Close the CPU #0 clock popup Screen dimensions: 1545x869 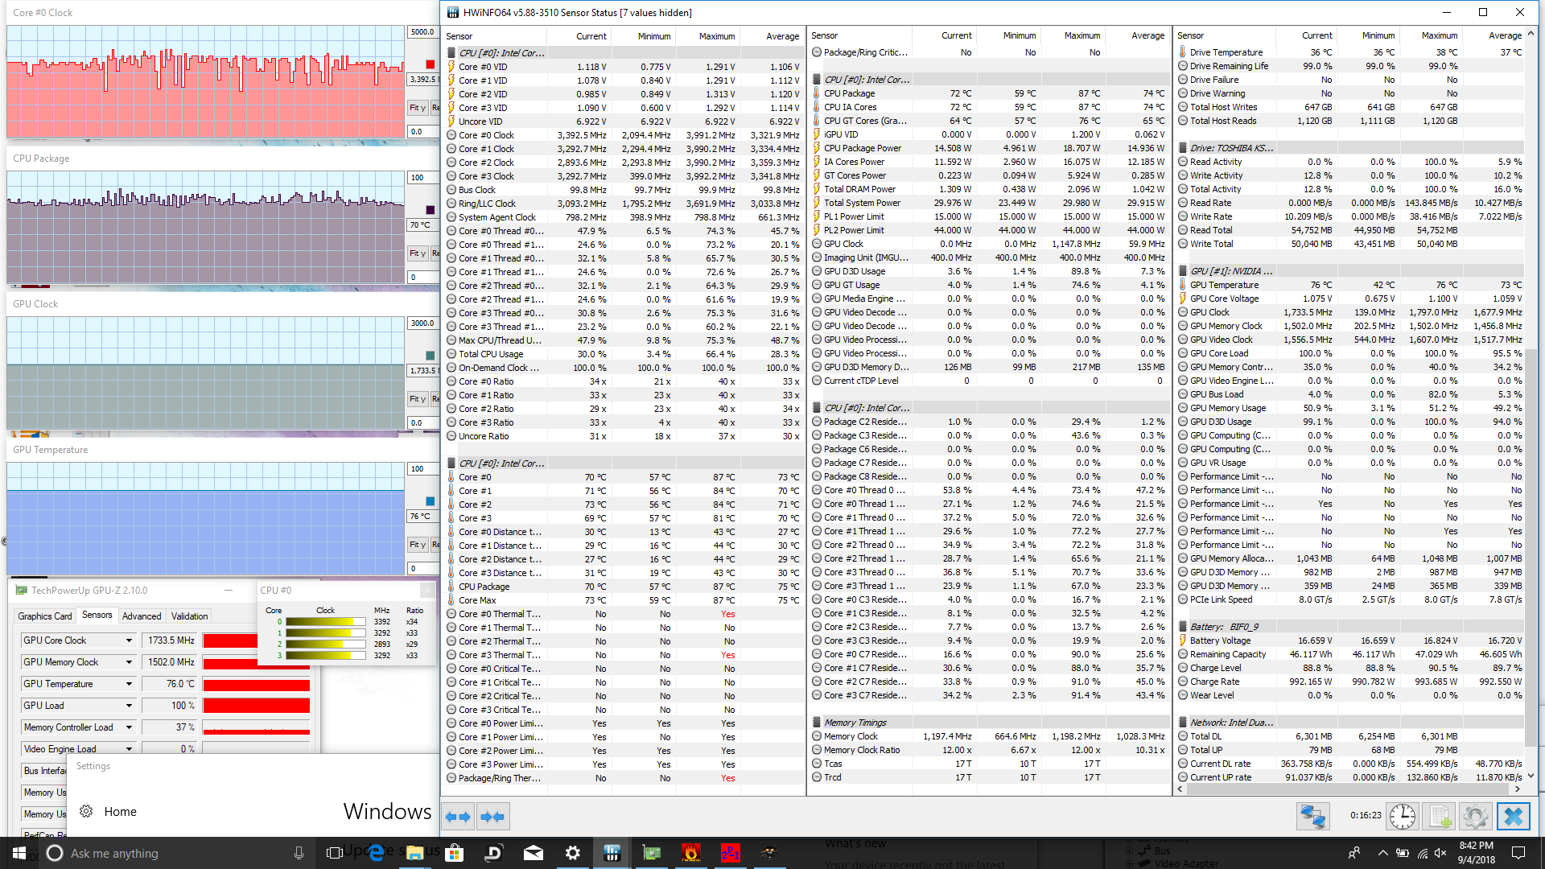426,591
